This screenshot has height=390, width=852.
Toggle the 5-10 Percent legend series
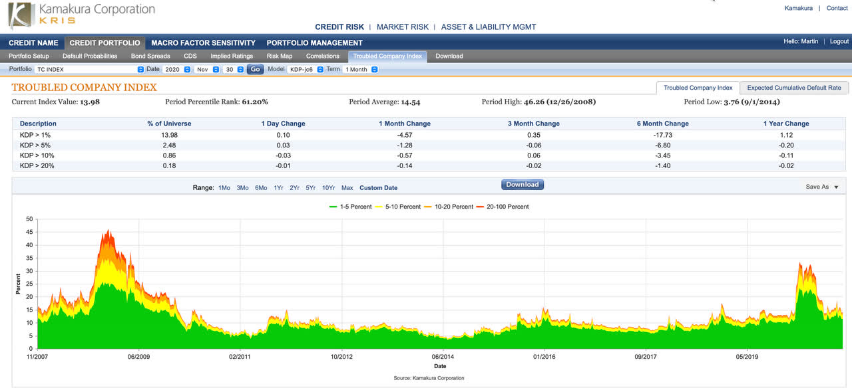coord(399,207)
